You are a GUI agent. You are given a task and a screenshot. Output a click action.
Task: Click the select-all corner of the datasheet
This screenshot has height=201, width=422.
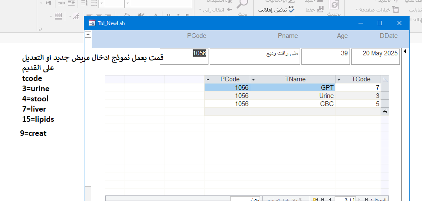[385, 79]
